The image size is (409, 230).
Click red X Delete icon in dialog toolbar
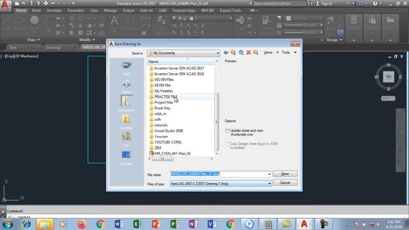[249, 52]
